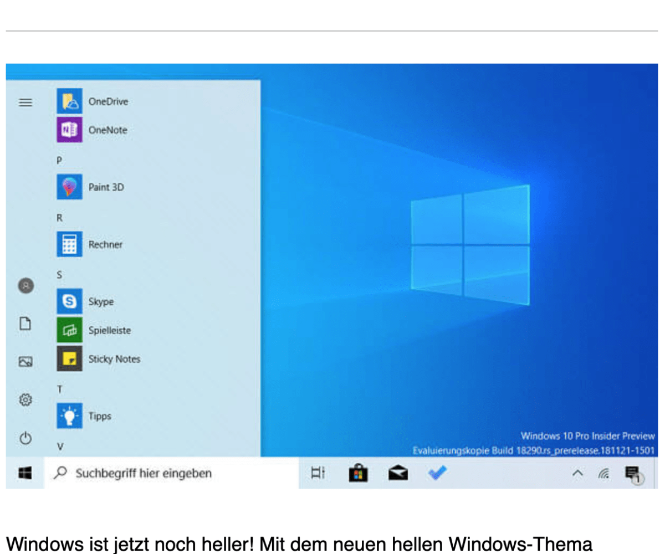Click the Tipps label text
665x554 pixels.
(100, 416)
